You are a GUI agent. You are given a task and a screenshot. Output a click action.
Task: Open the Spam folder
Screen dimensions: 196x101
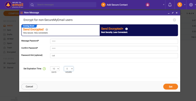(10, 43)
